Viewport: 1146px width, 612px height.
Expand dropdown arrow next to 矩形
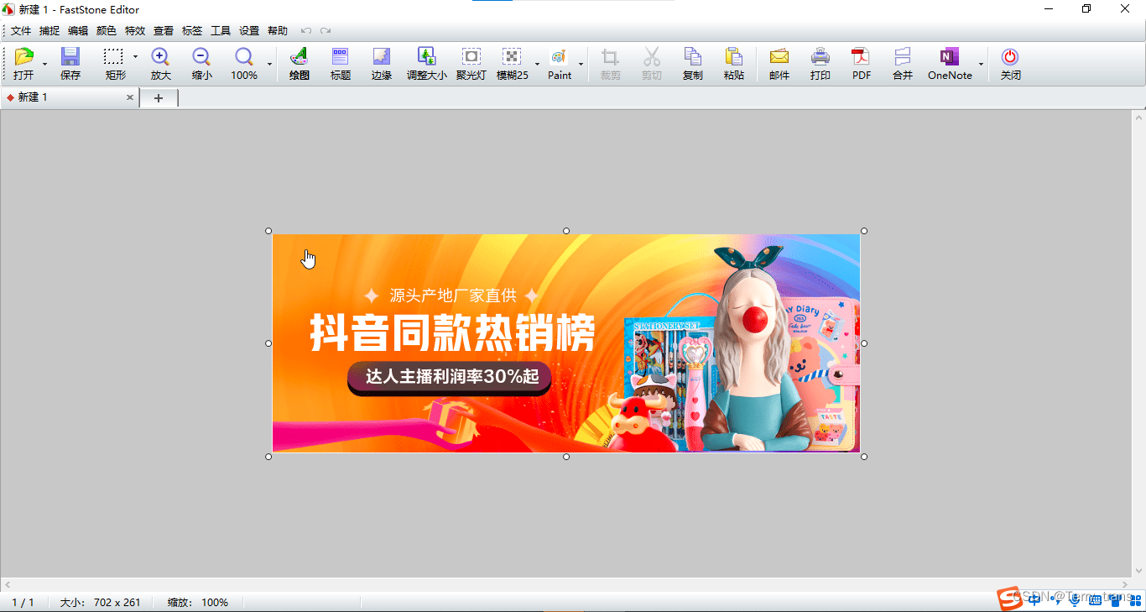pyautogui.click(x=135, y=57)
